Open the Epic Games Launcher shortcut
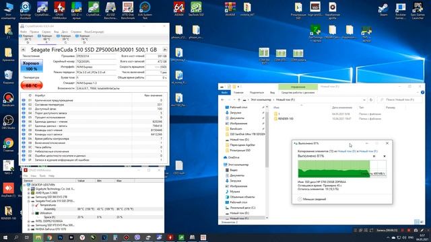431x242 pixels. coord(418,11)
